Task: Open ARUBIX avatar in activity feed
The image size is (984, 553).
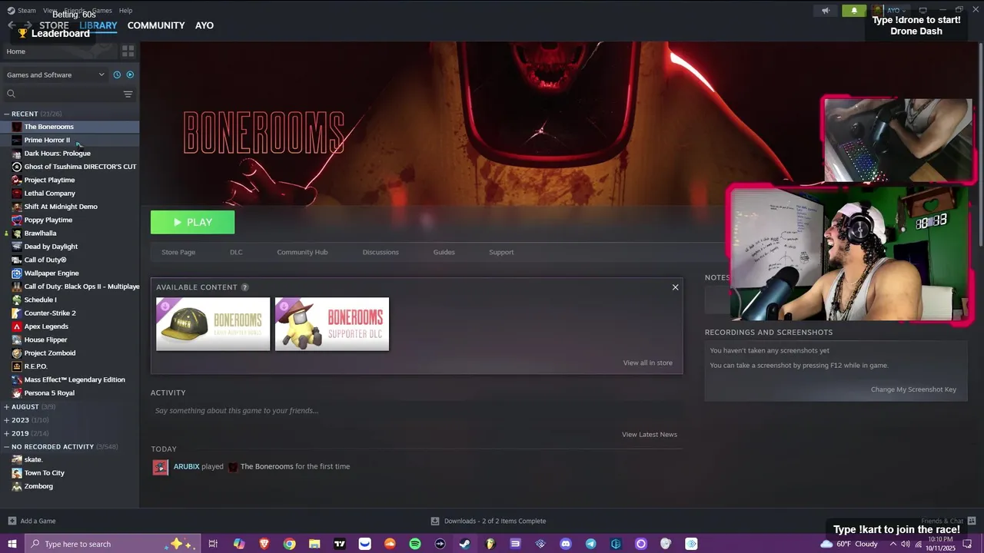Action: point(161,467)
